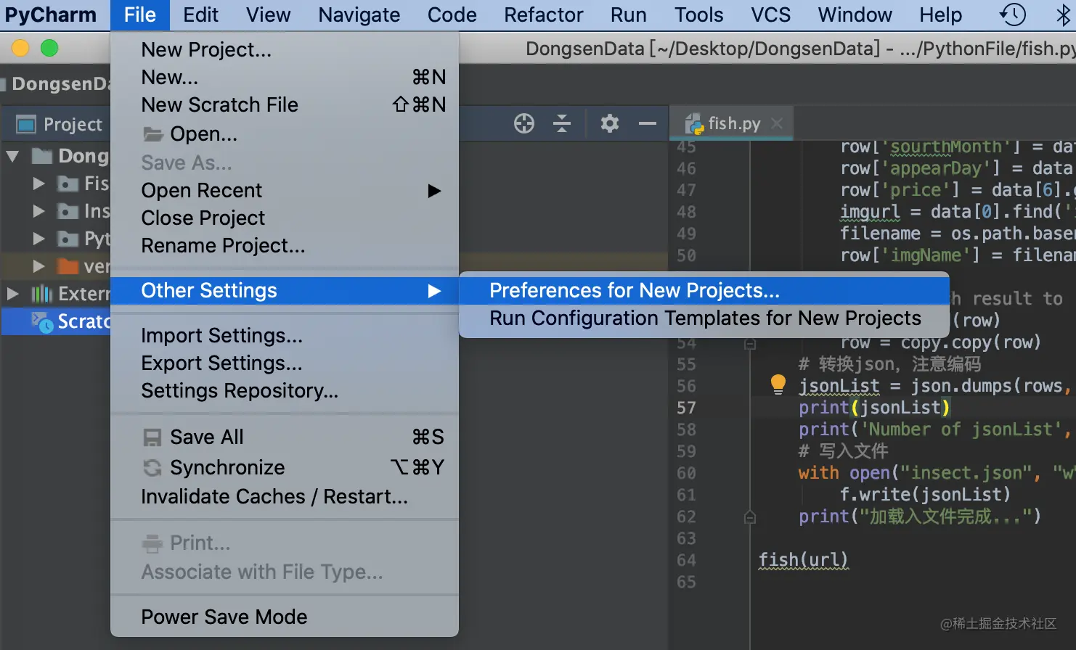Open the Project panel gear settings icon
Image resolution: width=1076 pixels, height=650 pixels.
click(610, 124)
